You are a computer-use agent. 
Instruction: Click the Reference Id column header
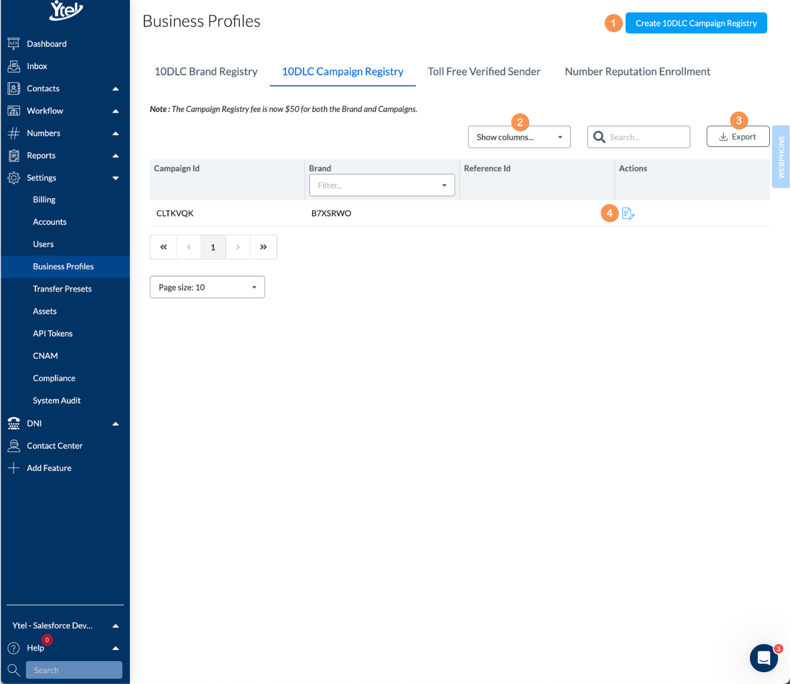(487, 168)
